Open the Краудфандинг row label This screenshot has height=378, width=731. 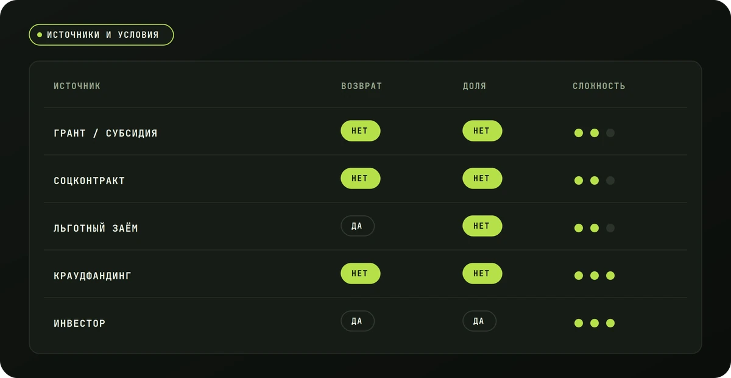pyautogui.click(x=93, y=276)
